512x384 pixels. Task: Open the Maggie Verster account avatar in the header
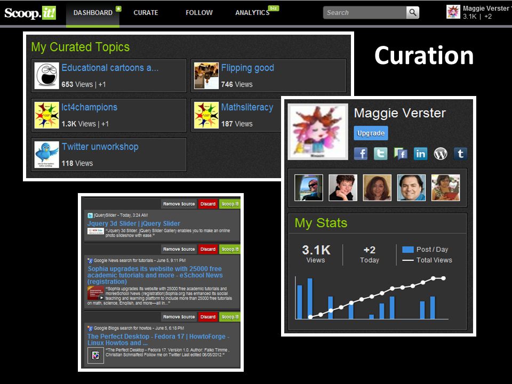point(453,12)
